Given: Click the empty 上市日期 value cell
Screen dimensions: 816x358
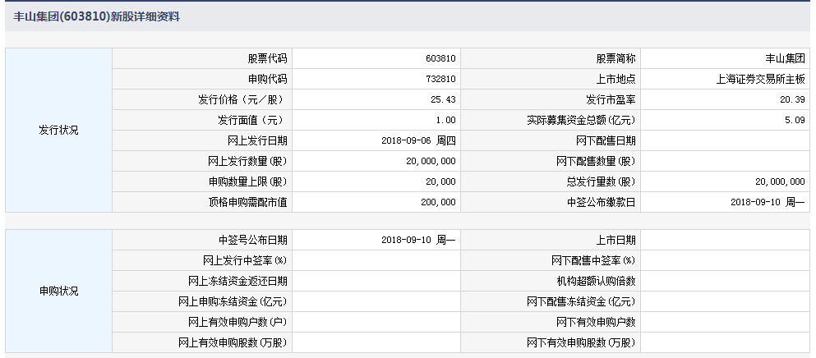Looking at the screenshot, I should coord(725,241).
